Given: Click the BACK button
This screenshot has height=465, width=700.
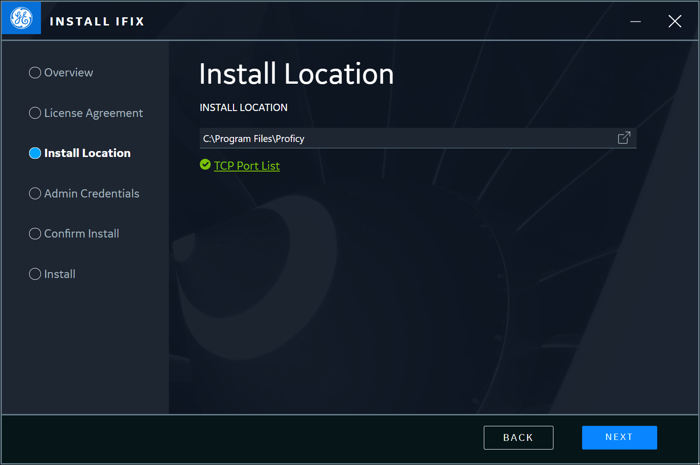Looking at the screenshot, I should tap(518, 438).
